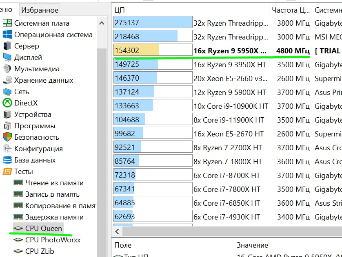Click the 218468 score bar
The width and height of the screenshot is (342, 257).
(153, 36)
